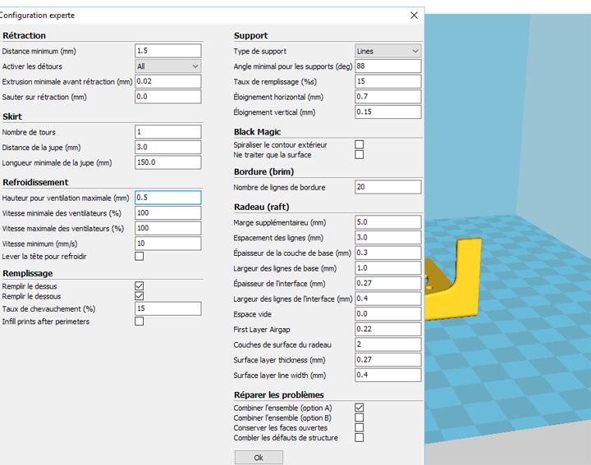The height and width of the screenshot is (465, 591).
Task: Enable Spiraliser le contour extérieur
Action: click(360, 144)
